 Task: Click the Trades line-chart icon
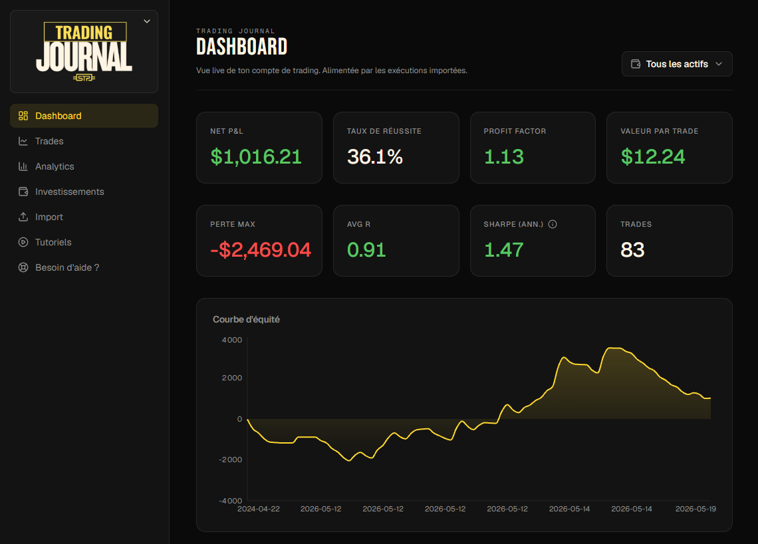(x=23, y=141)
